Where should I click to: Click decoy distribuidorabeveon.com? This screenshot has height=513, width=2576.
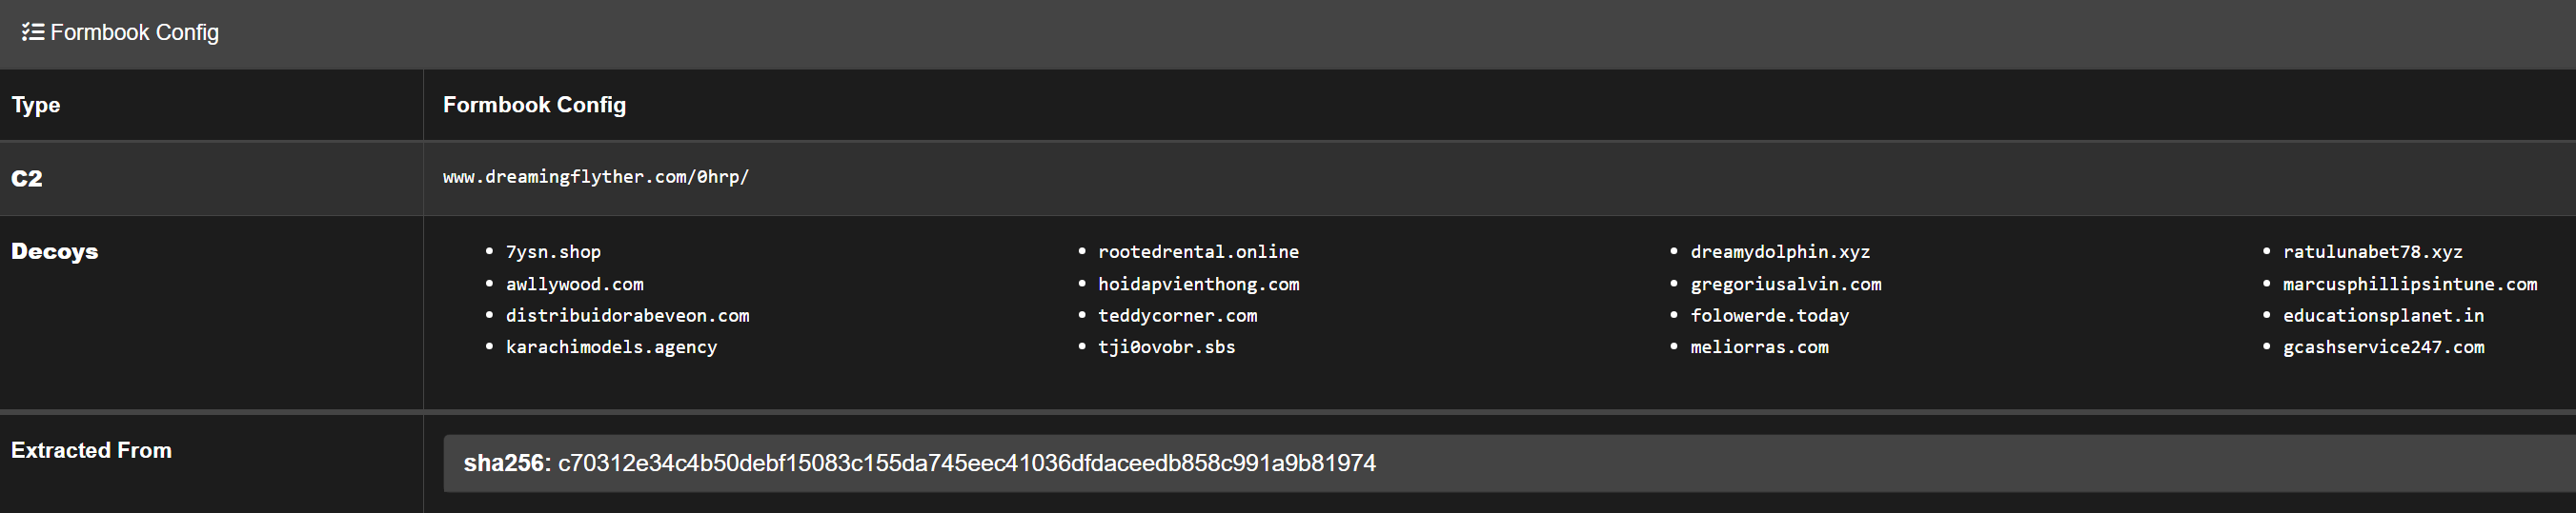pos(627,315)
